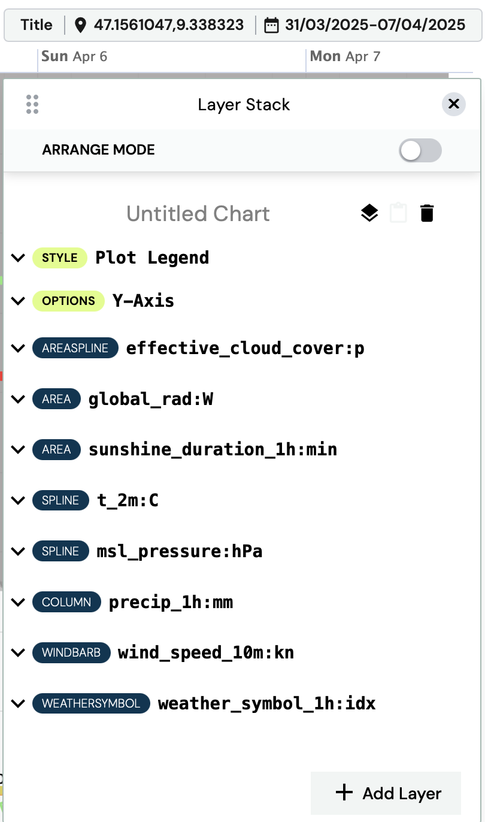Image resolution: width=485 pixels, height=822 pixels.
Task: Expand the Y-Axis options section
Action: coord(19,301)
